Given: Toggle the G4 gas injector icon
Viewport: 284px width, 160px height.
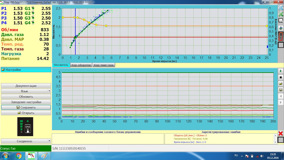Looking at the screenshot, I should pos(33,23).
